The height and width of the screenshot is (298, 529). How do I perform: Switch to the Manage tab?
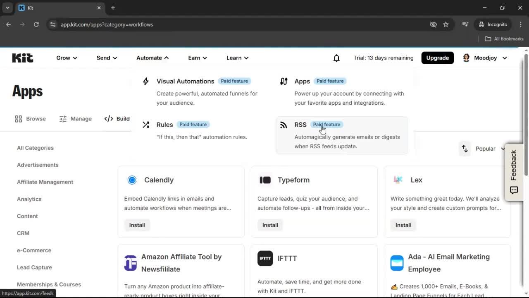click(76, 119)
